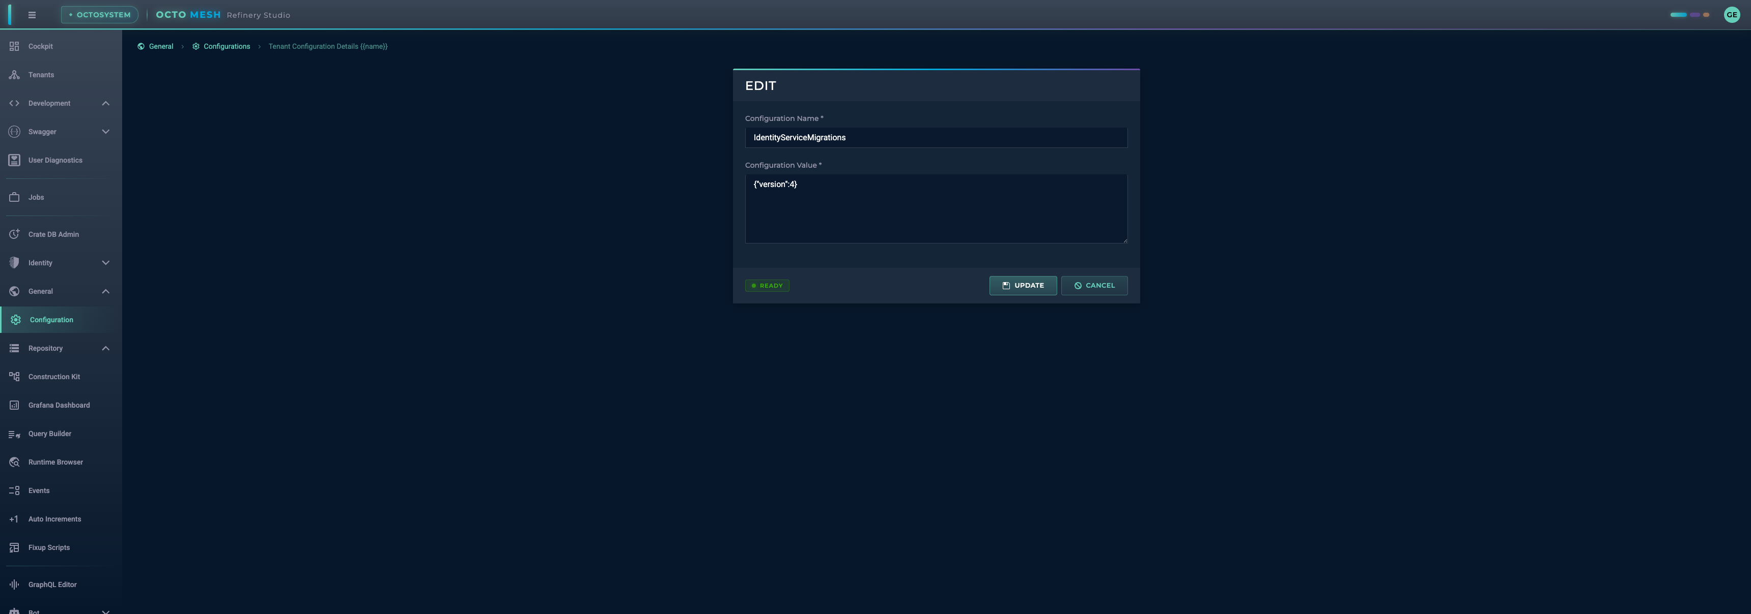Open the Grafana Dashboard
Screen dimensions: 1751x614
click(x=59, y=405)
